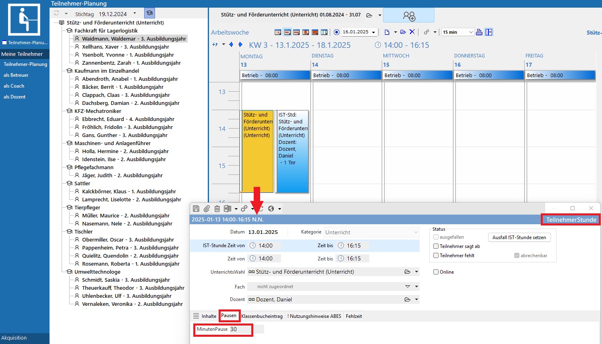The width and height of the screenshot is (602, 344).
Task: Go to next week with the right arrow
Action: tap(241, 45)
